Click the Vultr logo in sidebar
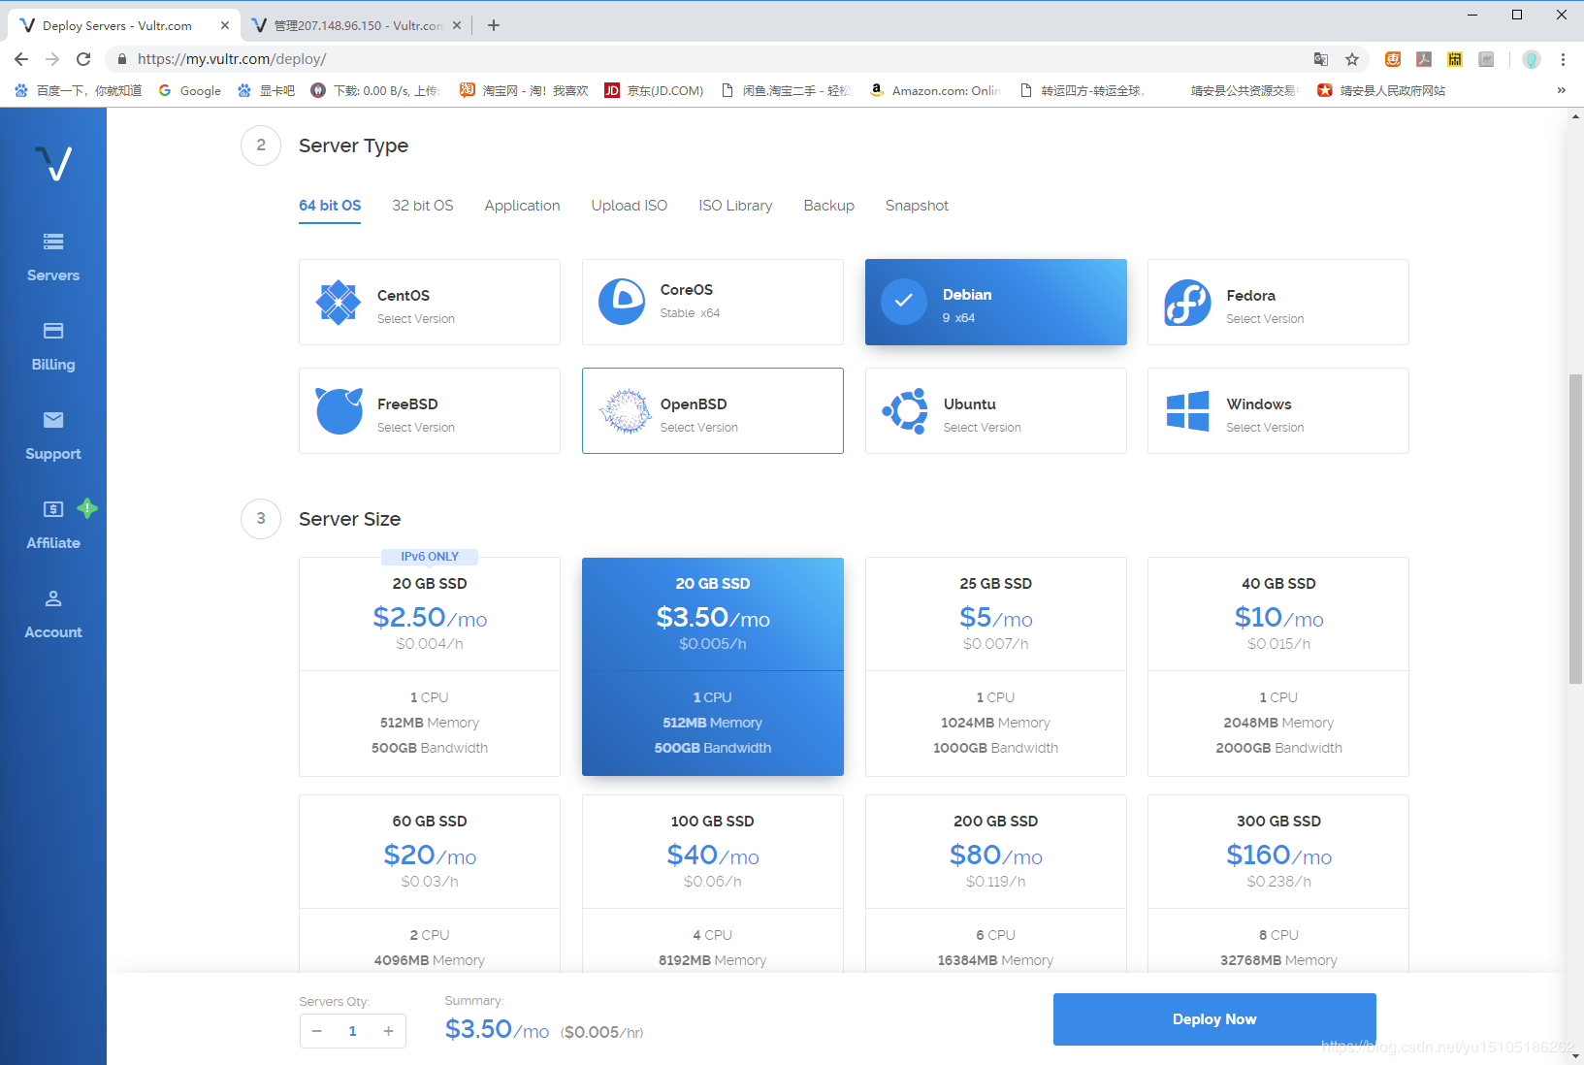 pyautogui.click(x=53, y=163)
